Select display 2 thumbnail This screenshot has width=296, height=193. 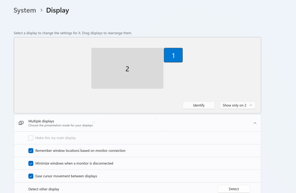pos(127,68)
